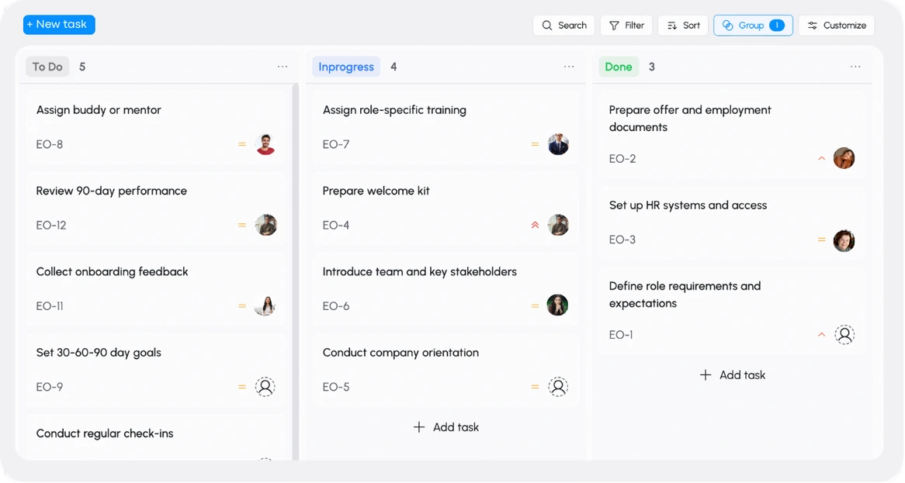The height and width of the screenshot is (483, 905).
Task: Open the Group options dropdown
Action: [x=753, y=26]
